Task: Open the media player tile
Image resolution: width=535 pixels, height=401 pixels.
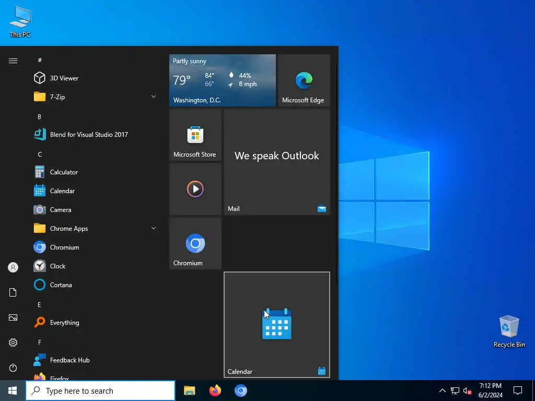Action: pos(195,189)
